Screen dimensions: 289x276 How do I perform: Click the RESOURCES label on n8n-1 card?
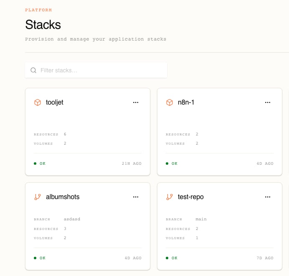(x=178, y=134)
